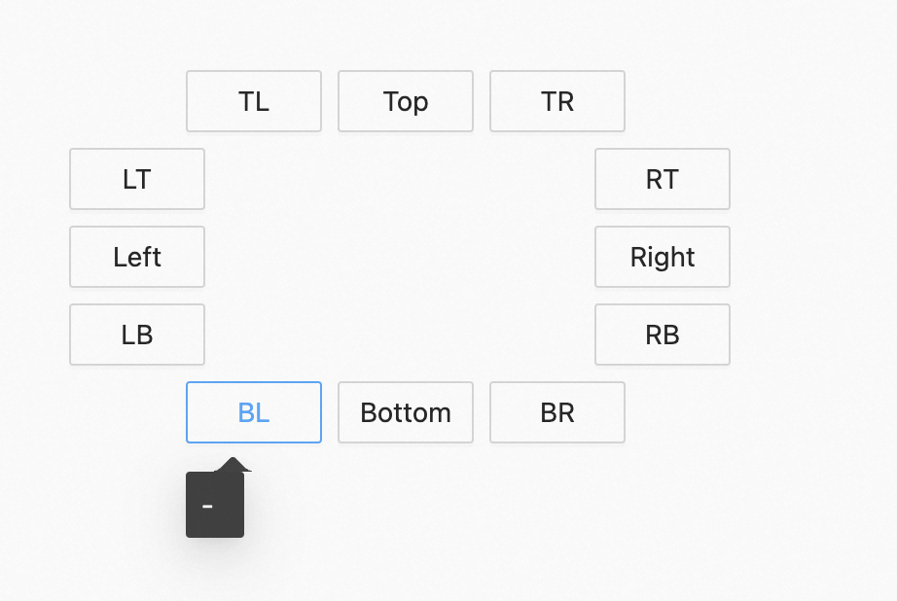Click the RT button
Image resolution: width=897 pixels, height=601 pixels.
tap(662, 179)
